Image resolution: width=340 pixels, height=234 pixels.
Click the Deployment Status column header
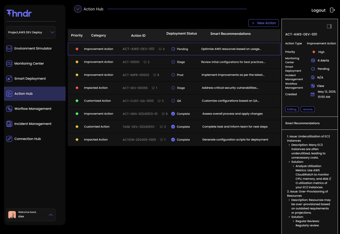182,34
